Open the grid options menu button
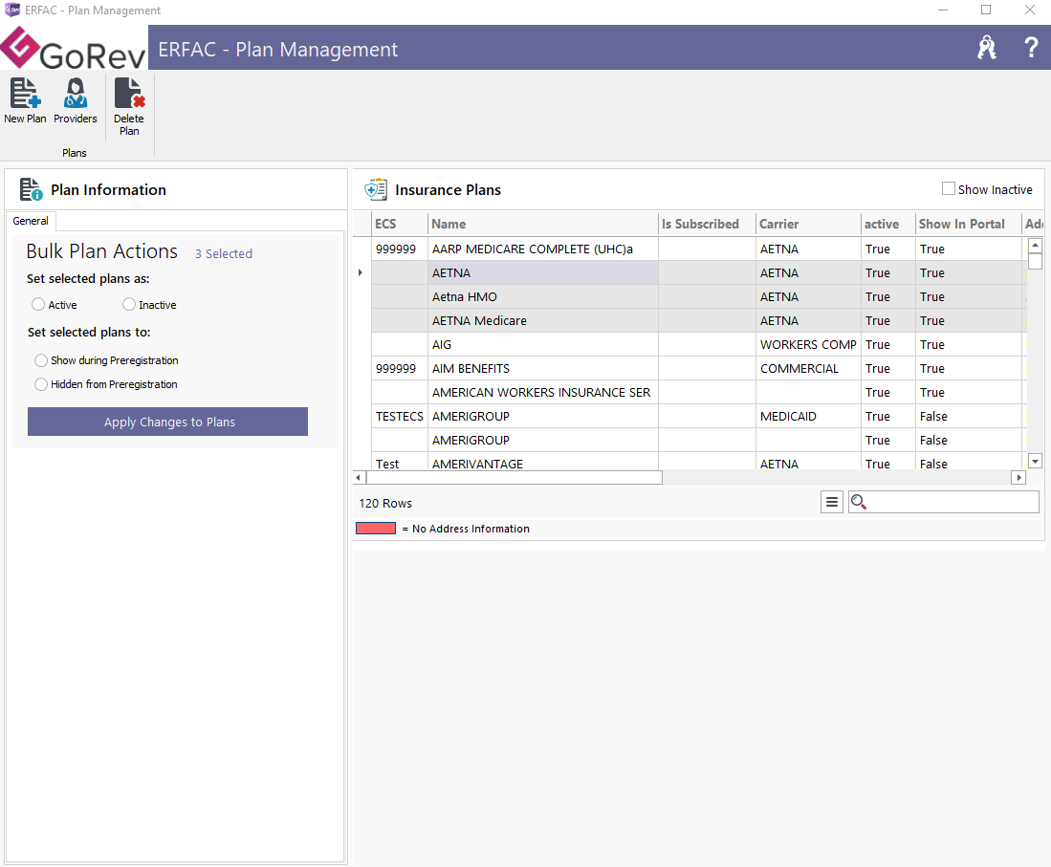The image size is (1051, 867). (832, 502)
